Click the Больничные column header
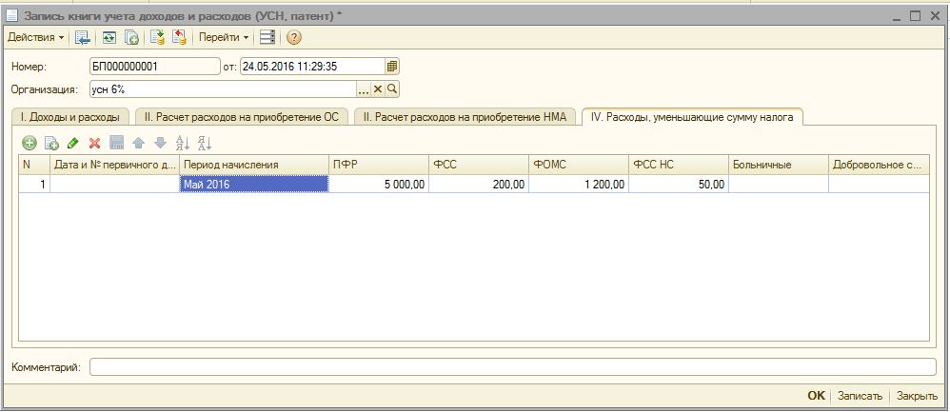Image resolution: width=950 pixels, height=412 pixels. [x=779, y=165]
